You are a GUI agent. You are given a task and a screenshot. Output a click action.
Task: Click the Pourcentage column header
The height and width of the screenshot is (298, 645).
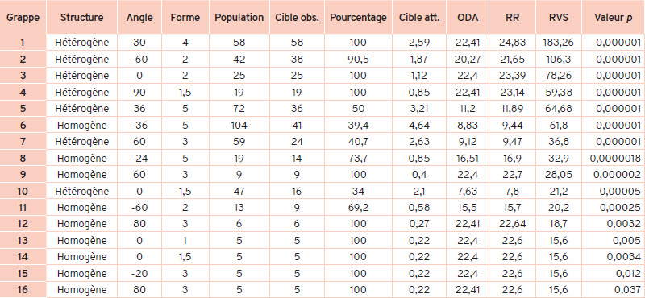[358, 18]
